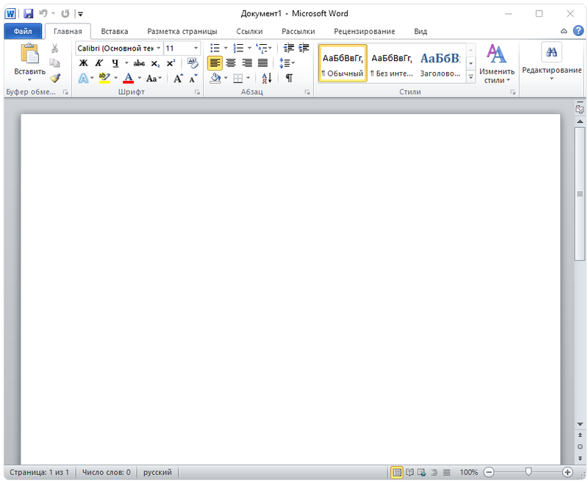The width and height of the screenshot is (588, 483).
Task: Click русский language indicator
Action: [157, 472]
